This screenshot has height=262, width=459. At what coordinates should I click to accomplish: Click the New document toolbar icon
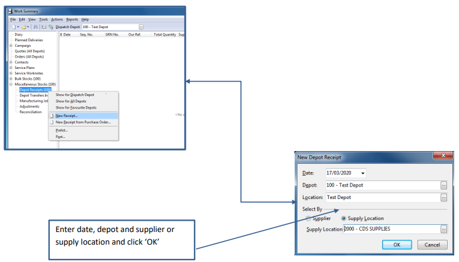[x=13, y=27]
